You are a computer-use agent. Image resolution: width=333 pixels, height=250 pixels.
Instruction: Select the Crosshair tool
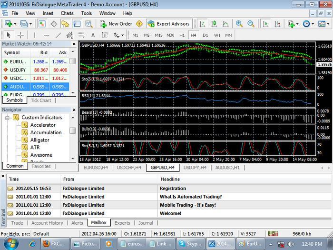point(20,35)
